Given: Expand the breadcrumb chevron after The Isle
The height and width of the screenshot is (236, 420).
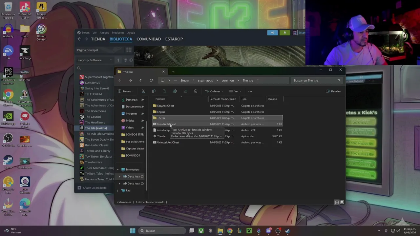Looking at the screenshot, I should (x=258, y=80).
